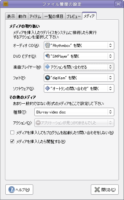Switch to the 表示 tab
This screenshot has width=124, height=200.
point(11,16)
